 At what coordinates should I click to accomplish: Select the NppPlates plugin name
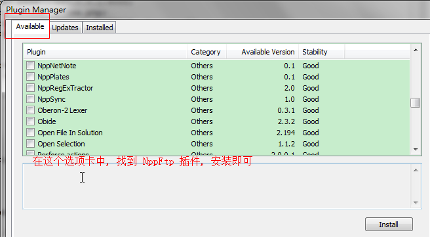tap(53, 77)
